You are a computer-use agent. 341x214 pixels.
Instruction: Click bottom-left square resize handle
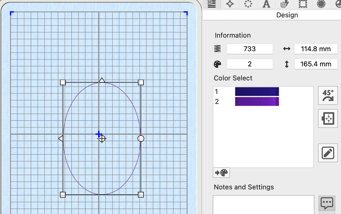[x=63, y=195]
